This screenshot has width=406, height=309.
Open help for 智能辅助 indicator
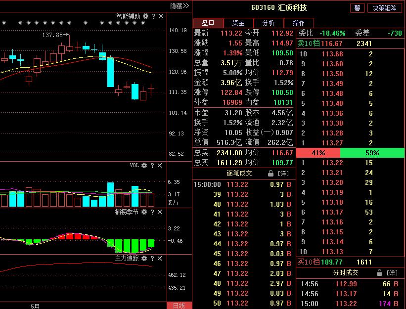[154, 16]
